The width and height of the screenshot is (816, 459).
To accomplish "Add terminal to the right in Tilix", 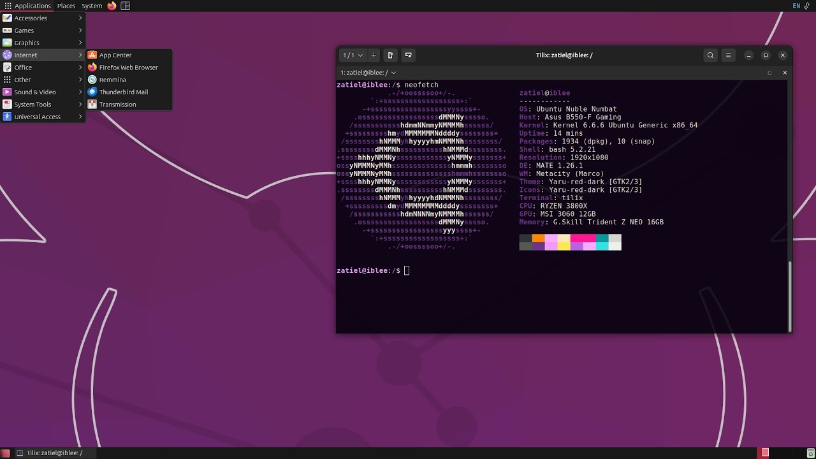I will pos(391,55).
